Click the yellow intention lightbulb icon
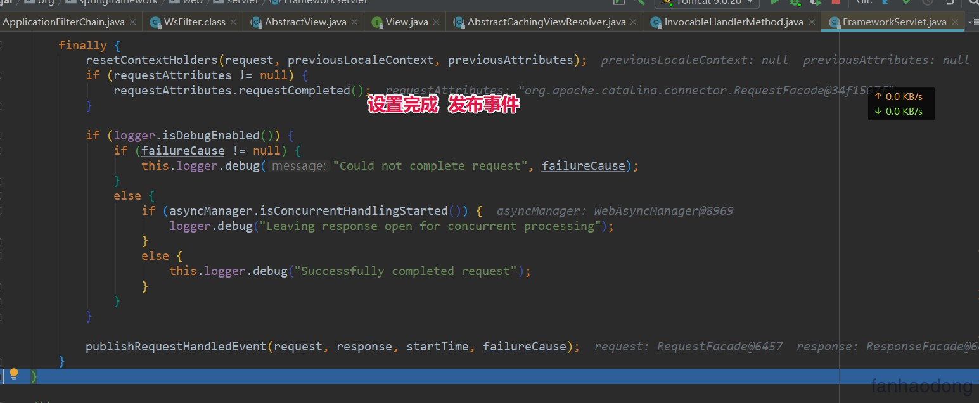 pos(14,374)
